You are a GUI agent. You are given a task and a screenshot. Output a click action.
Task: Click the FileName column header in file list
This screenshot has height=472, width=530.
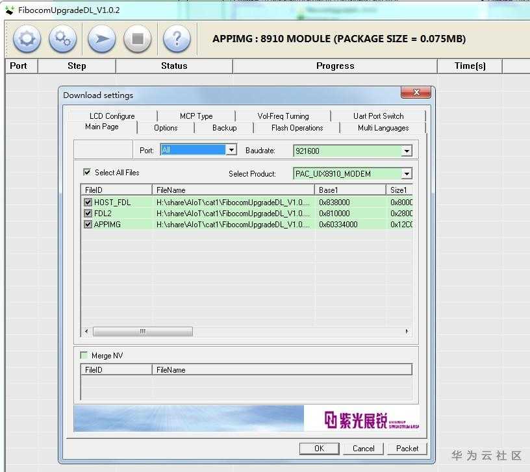tap(233, 190)
